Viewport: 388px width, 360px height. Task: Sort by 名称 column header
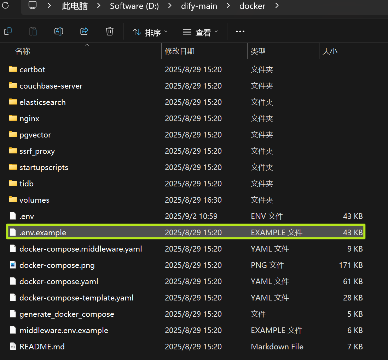point(23,51)
